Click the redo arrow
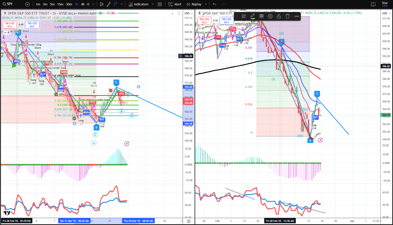The height and width of the screenshot is (225, 393). pyautogui.click(x=223, y=4)
